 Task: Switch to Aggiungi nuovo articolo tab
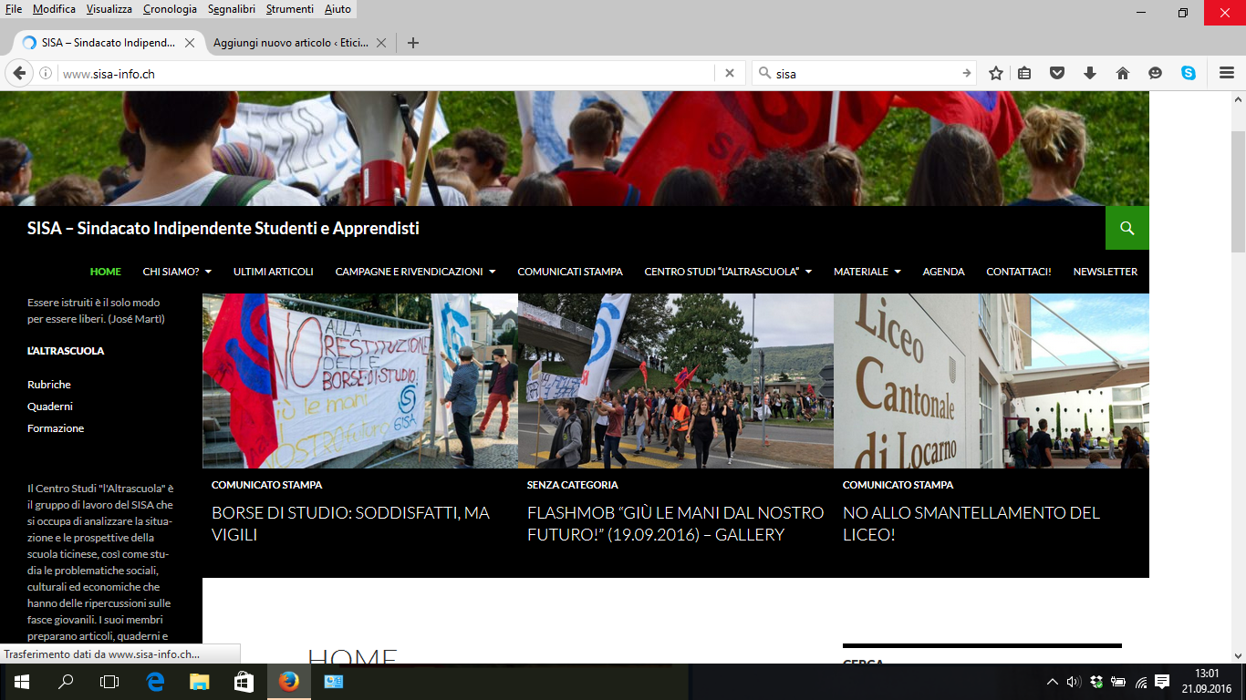click(289, 43)
